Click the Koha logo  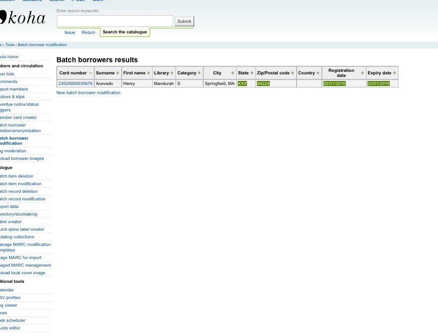(x=23, y=19)
